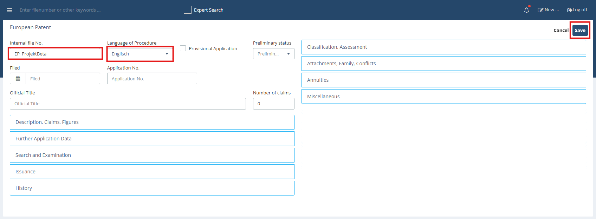This screenshot has height=219, width=596.
Task: Open the hamburger navigation menu
Action: point(9,10)
